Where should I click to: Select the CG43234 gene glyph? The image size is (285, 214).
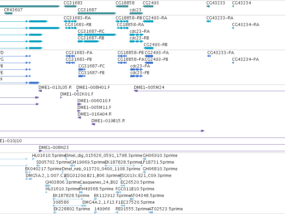tap(233, 6)
